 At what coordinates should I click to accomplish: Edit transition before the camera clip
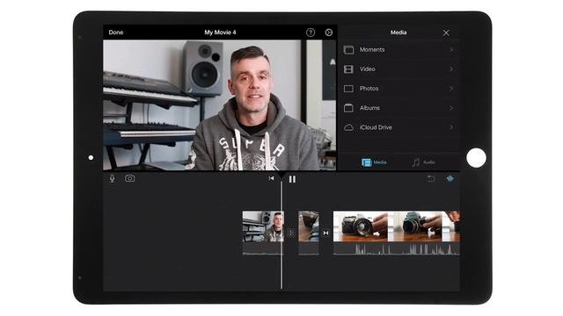[325, 233]
